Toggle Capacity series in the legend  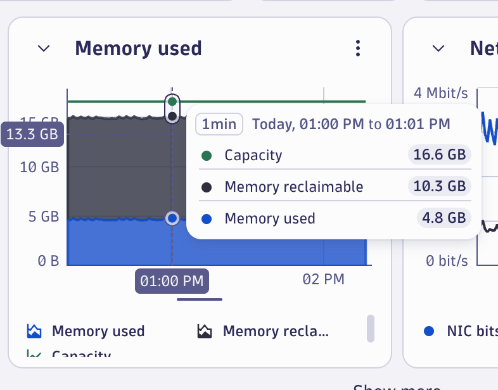(81, 355)
